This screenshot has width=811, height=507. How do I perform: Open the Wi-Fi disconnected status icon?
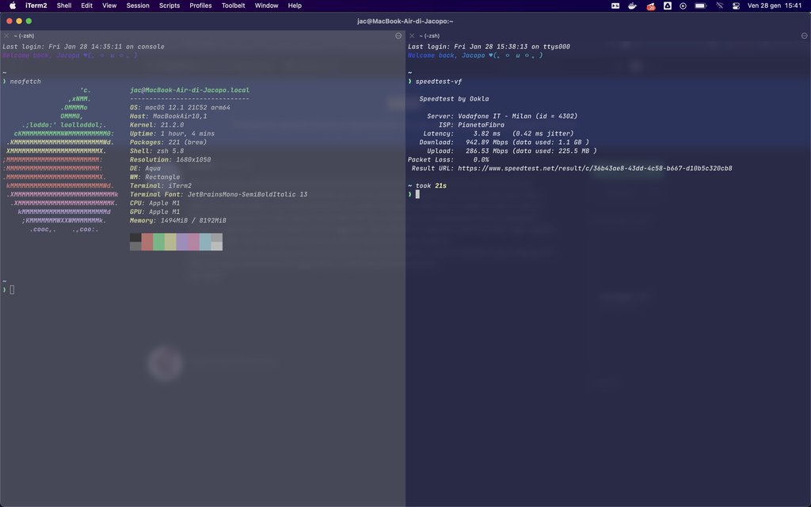pyautogui.click(x=719, y=6)
